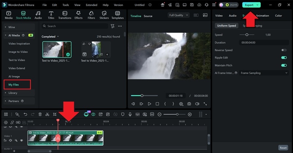293x153 pixels.
Task: Adjust the Speed slider
Action: 247,35
